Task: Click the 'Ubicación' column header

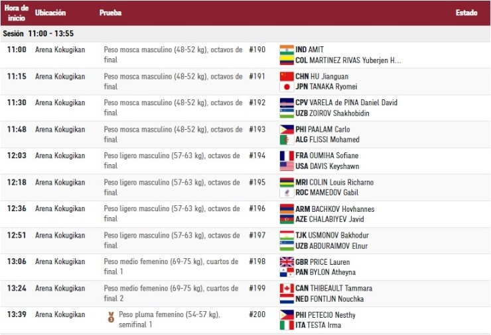Action: (50, 13)
